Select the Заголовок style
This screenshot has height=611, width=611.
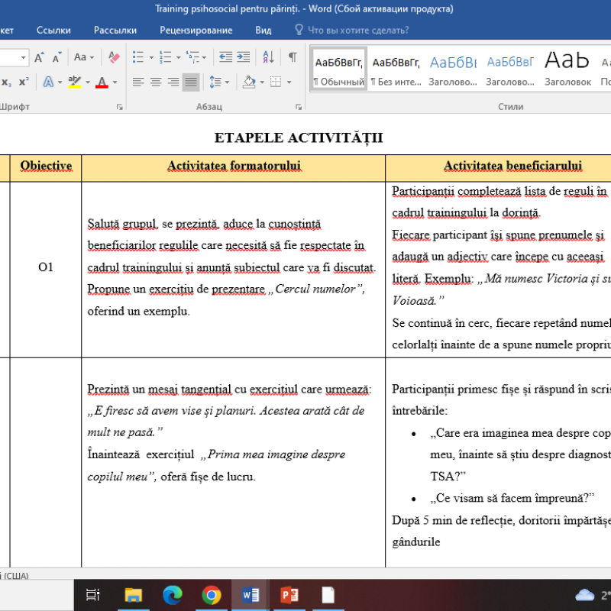[x=567, y=69]
